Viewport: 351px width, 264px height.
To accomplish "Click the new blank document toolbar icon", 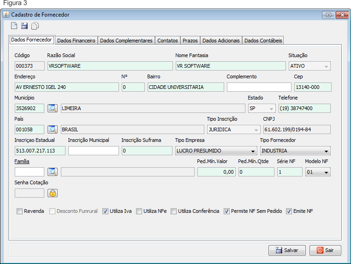I will pos(14,26).
